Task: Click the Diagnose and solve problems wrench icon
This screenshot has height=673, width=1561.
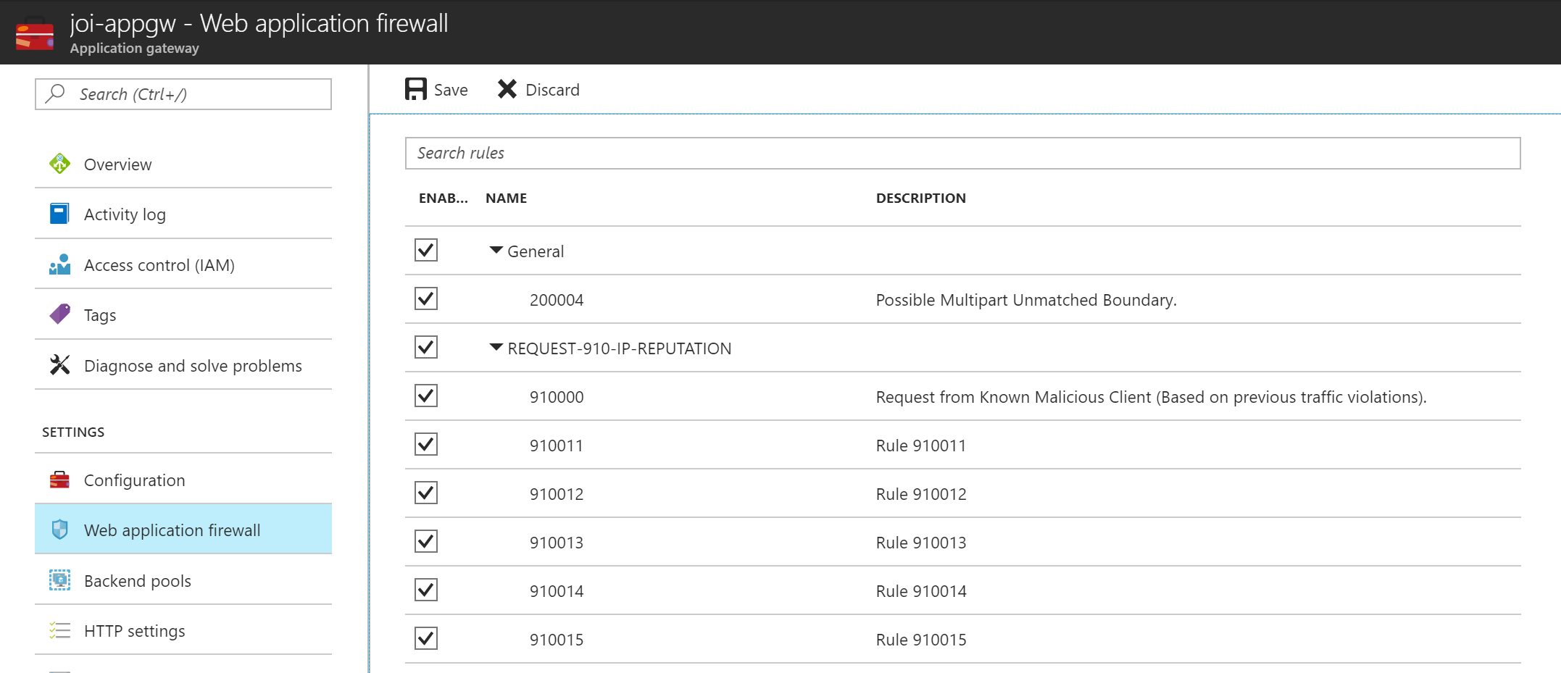Action: point(59,365)
